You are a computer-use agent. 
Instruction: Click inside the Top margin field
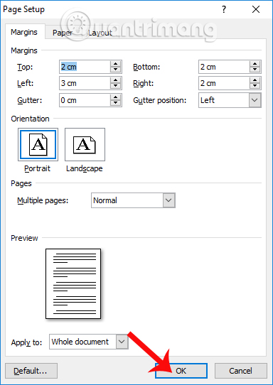85,67
